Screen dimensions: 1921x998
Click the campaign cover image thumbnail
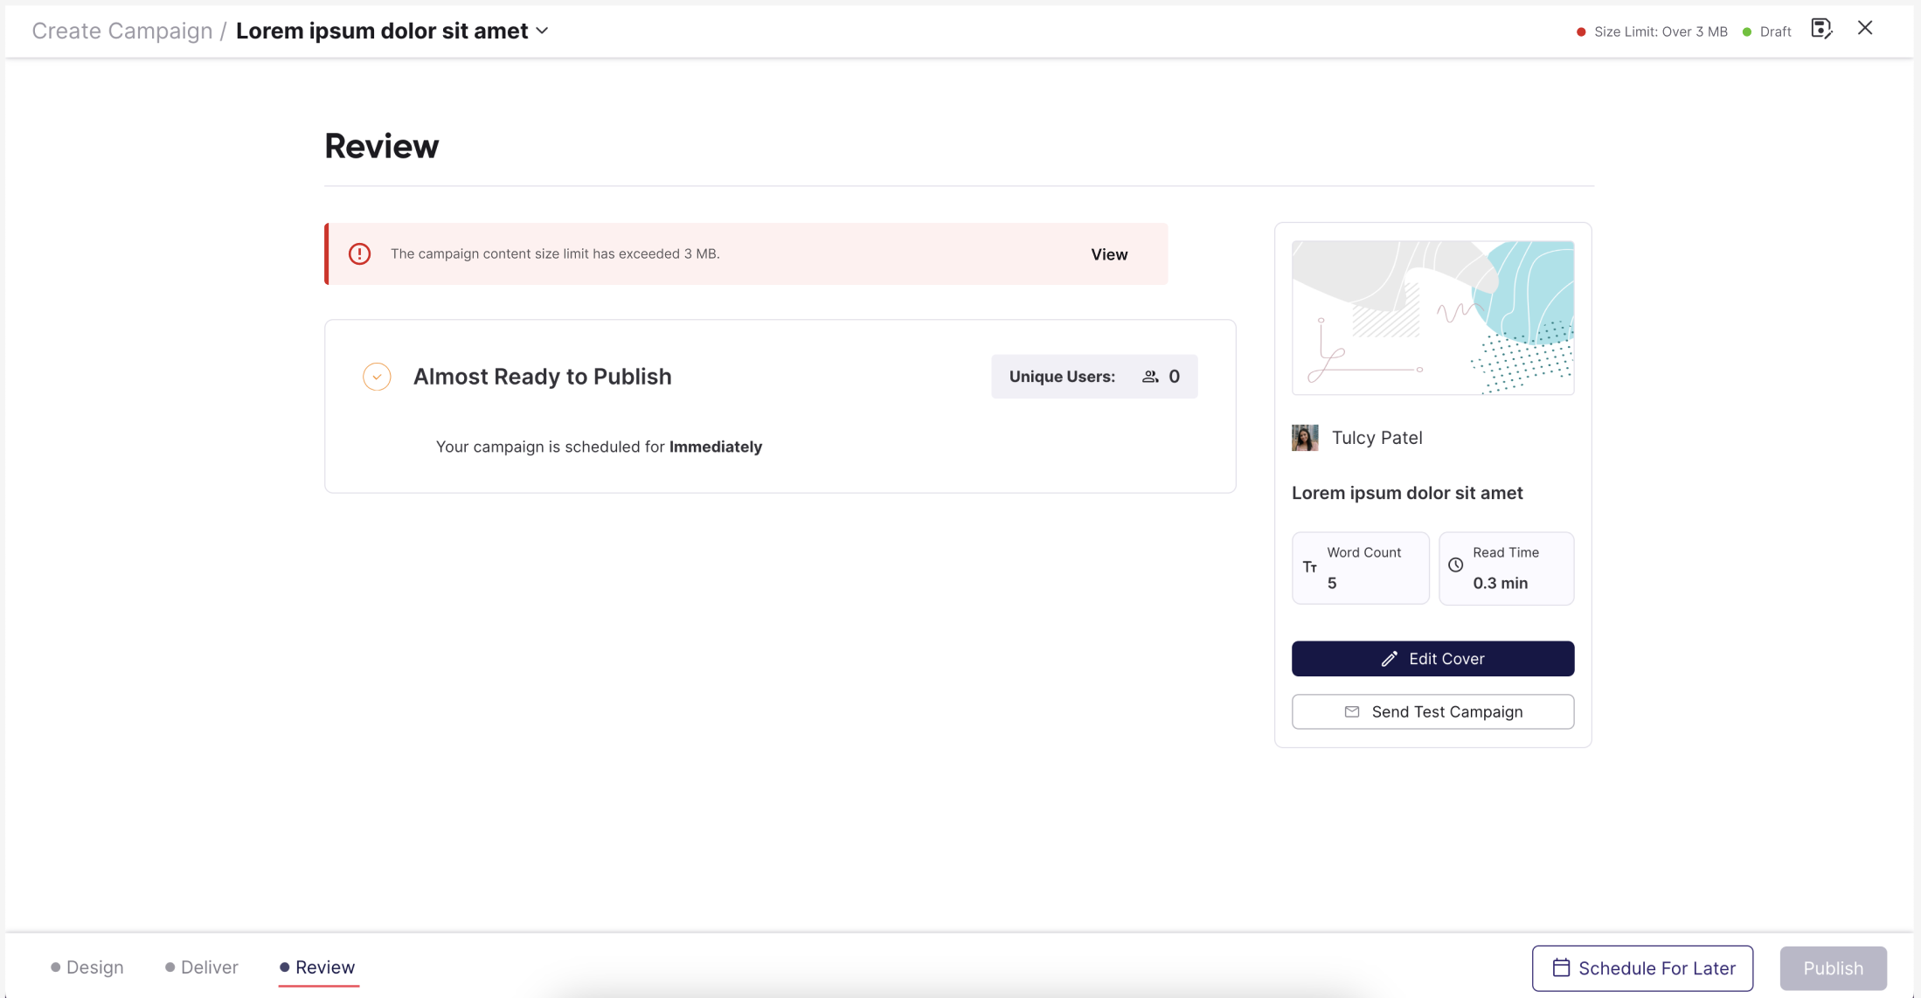pos(1432,317)
